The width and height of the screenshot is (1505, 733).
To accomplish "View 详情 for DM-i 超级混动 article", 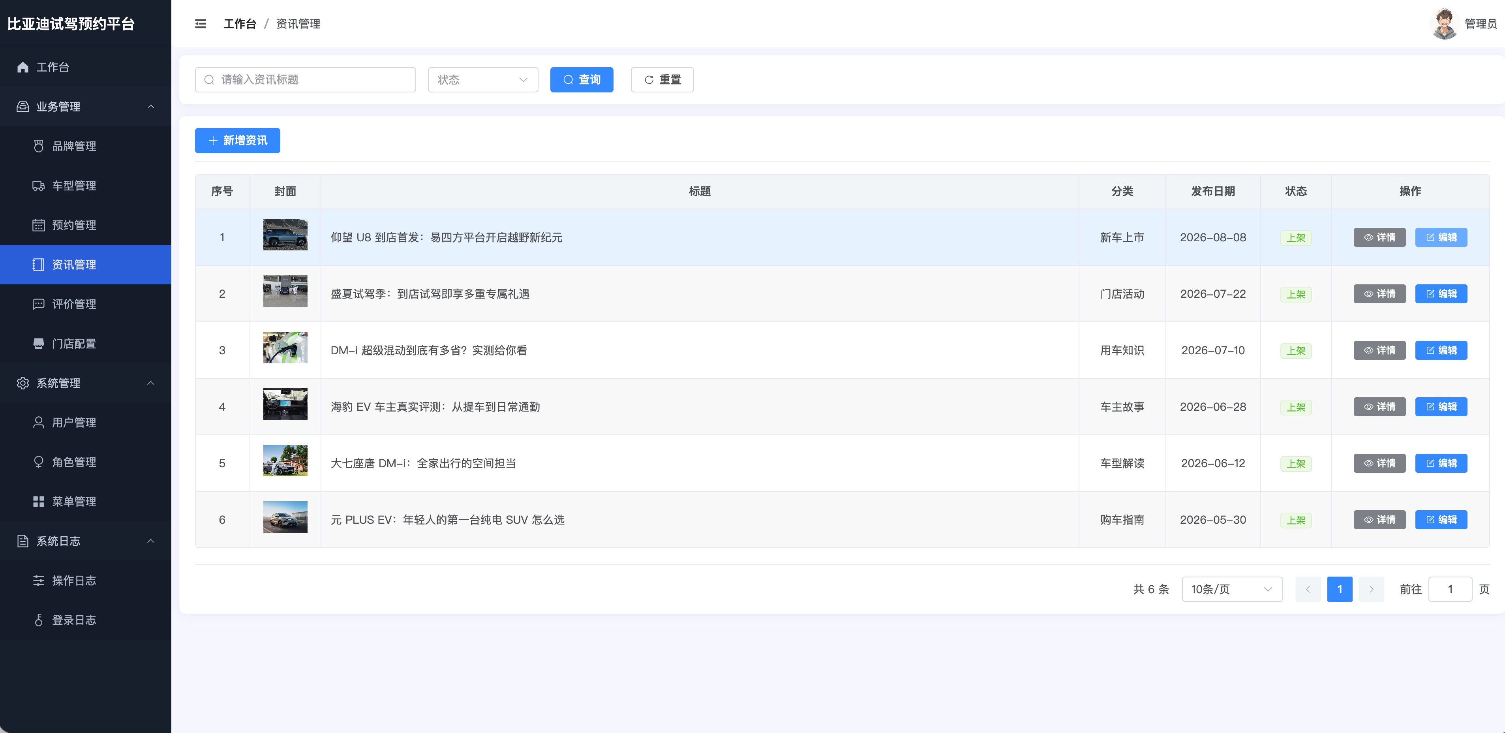I will coord(1380,350).
